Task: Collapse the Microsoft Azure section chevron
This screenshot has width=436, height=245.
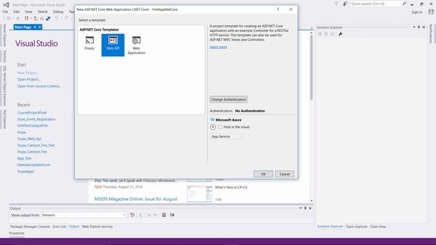Action: point(213,127)
